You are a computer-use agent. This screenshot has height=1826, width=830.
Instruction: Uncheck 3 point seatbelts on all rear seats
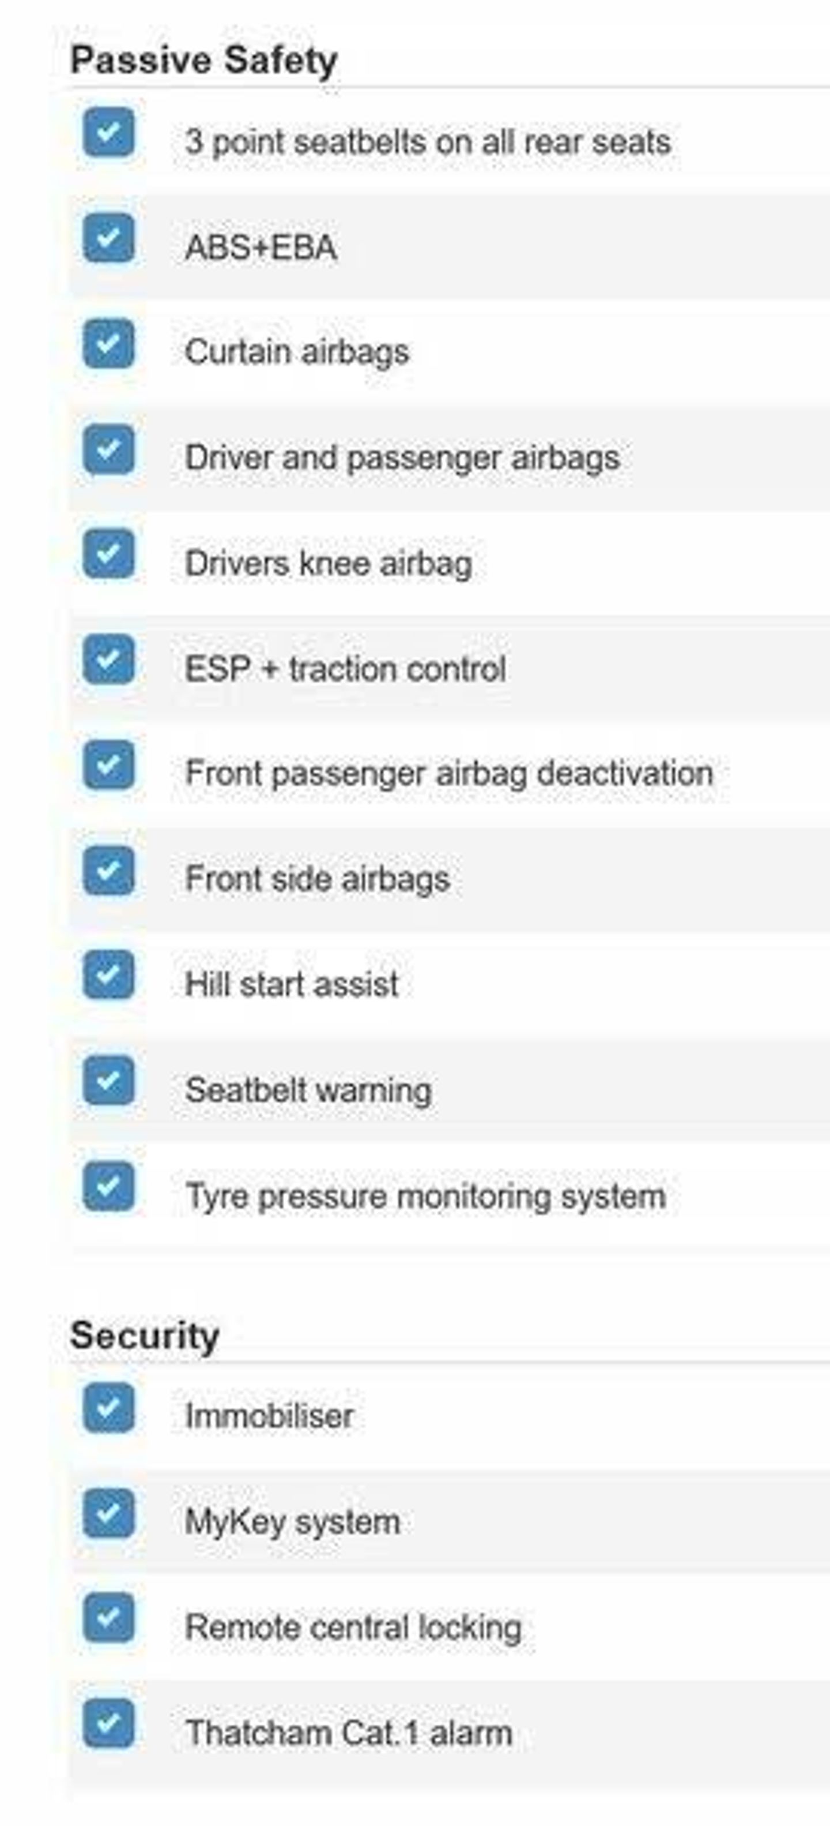(108, 132)
